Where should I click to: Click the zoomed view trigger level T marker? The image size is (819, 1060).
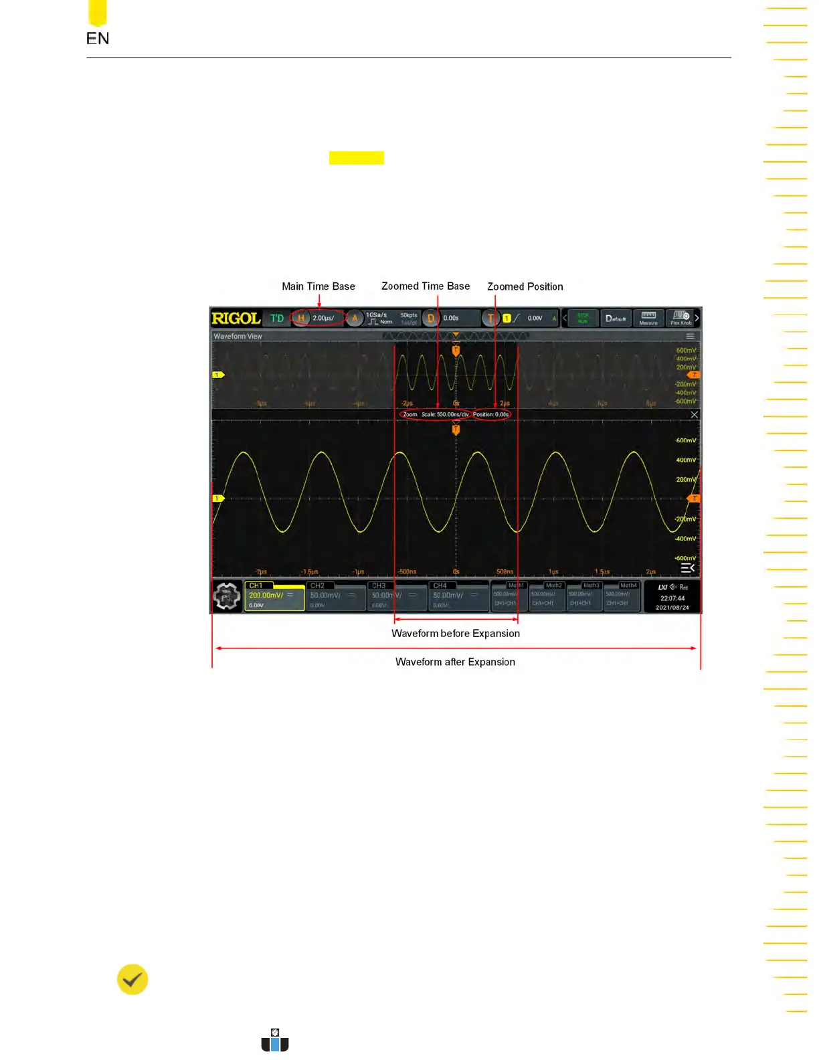694,499
